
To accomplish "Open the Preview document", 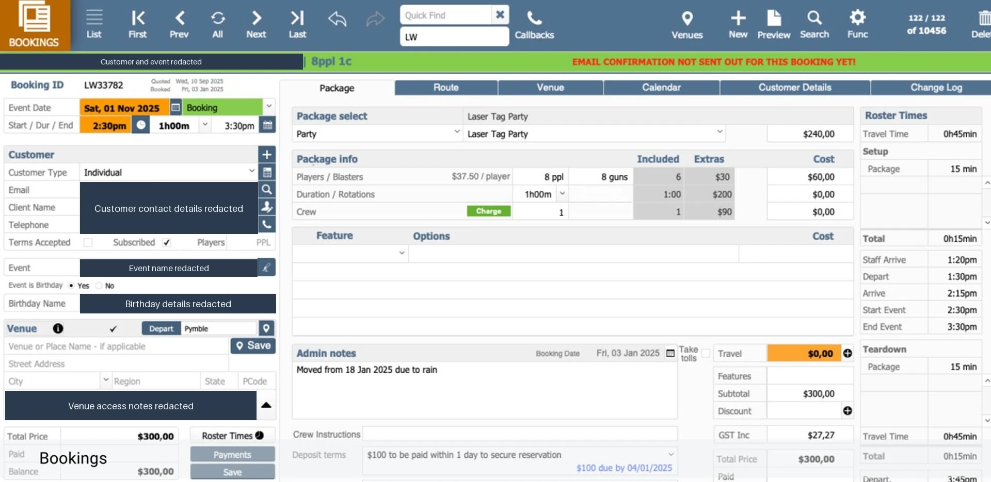I will [x=774, y=25].
